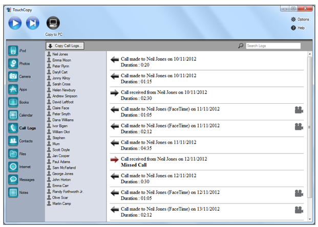
Task: Open the Photos section
Action: [19, 63]
